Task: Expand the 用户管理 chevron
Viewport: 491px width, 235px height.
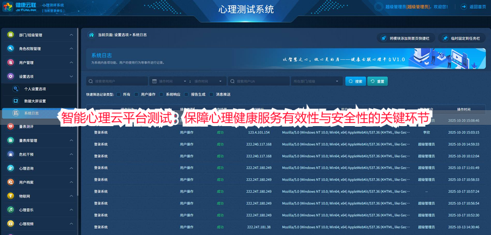Action: [x=71, y=62]
